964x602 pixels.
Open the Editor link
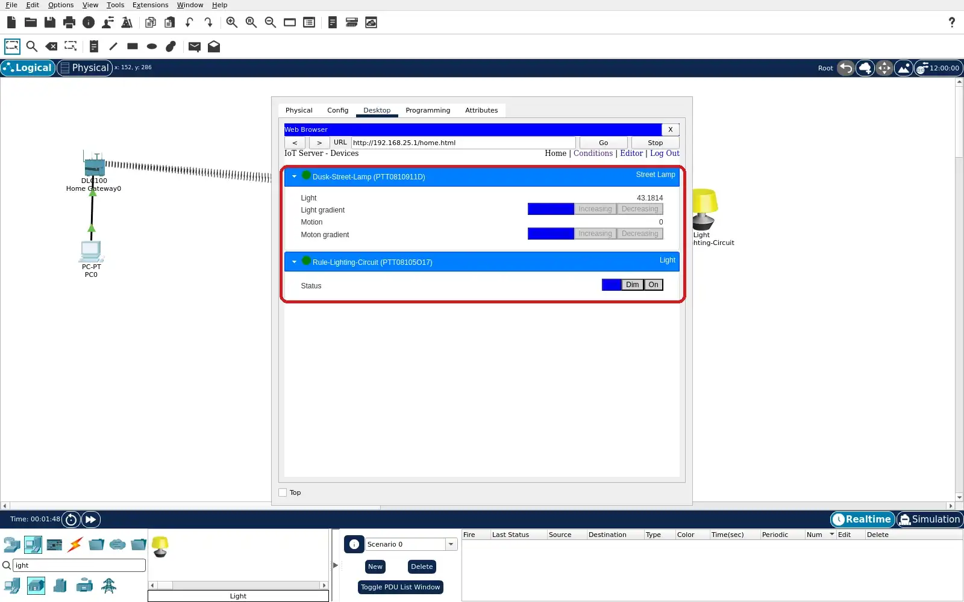[x=631, y=154]
